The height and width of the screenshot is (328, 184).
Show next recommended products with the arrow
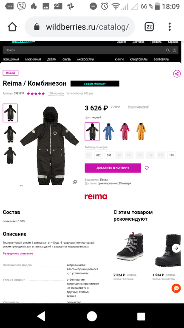pyautogui.click(x=176, y=248)
